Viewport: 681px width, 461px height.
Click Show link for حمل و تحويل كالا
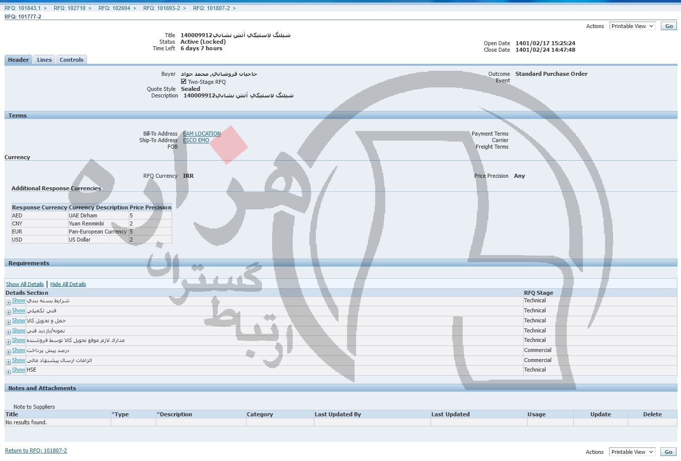click(x=19, y=320)
